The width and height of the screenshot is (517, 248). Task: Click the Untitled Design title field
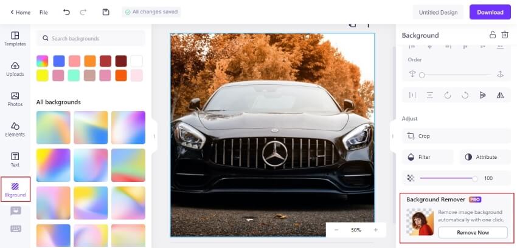(438, 13)
